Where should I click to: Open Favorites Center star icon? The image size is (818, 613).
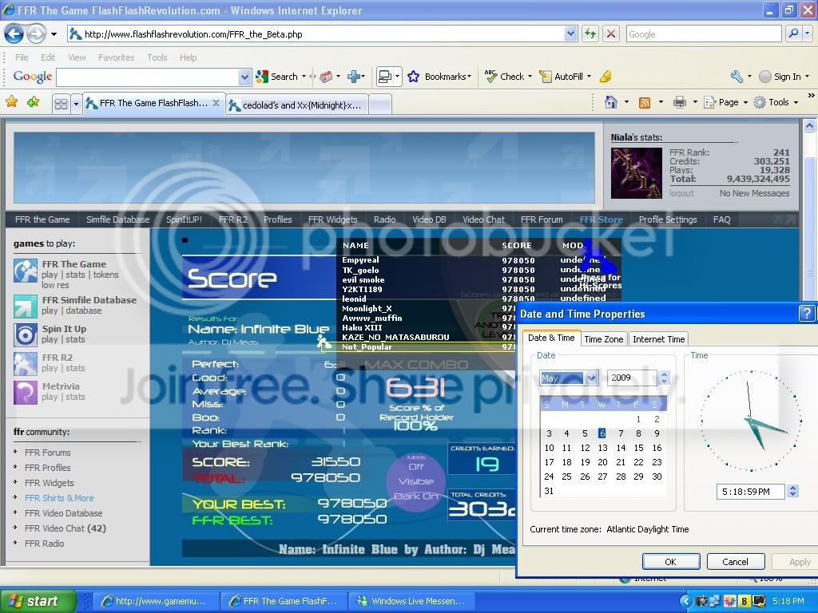[11, 102]
